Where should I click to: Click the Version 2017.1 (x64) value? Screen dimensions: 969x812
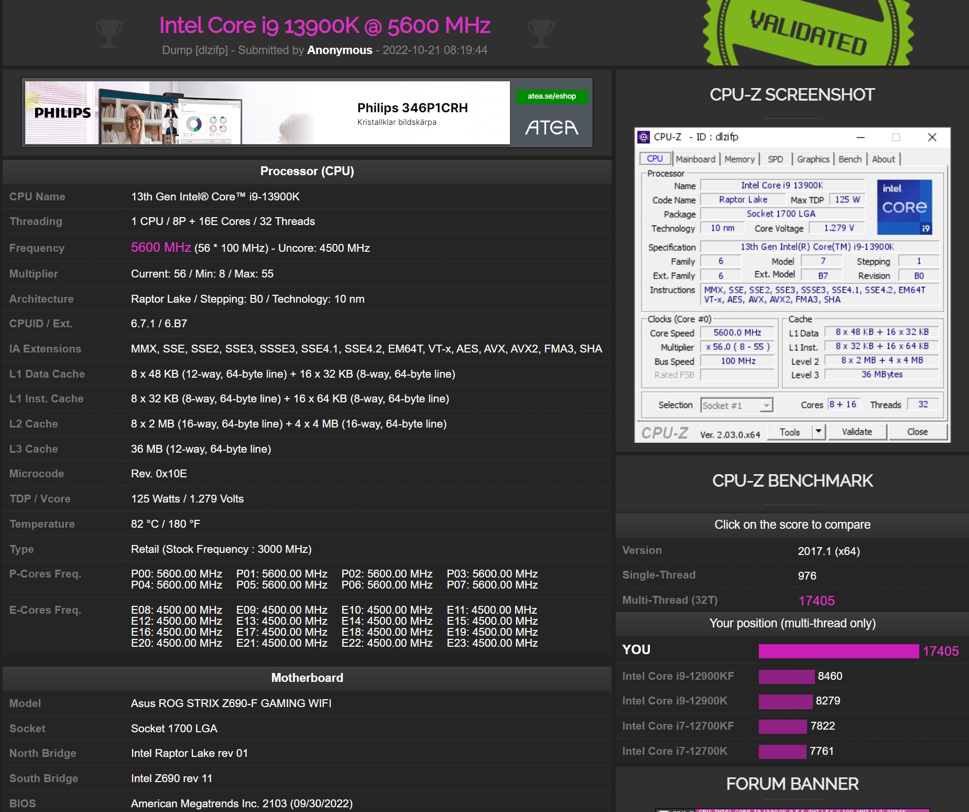[829, 551]
